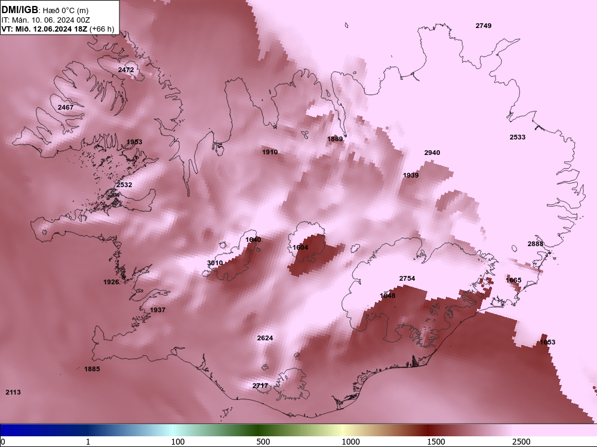Screen dimensions: 597x447
Task: Select the 2113 offshore value
Action: (x=13, y=392)
